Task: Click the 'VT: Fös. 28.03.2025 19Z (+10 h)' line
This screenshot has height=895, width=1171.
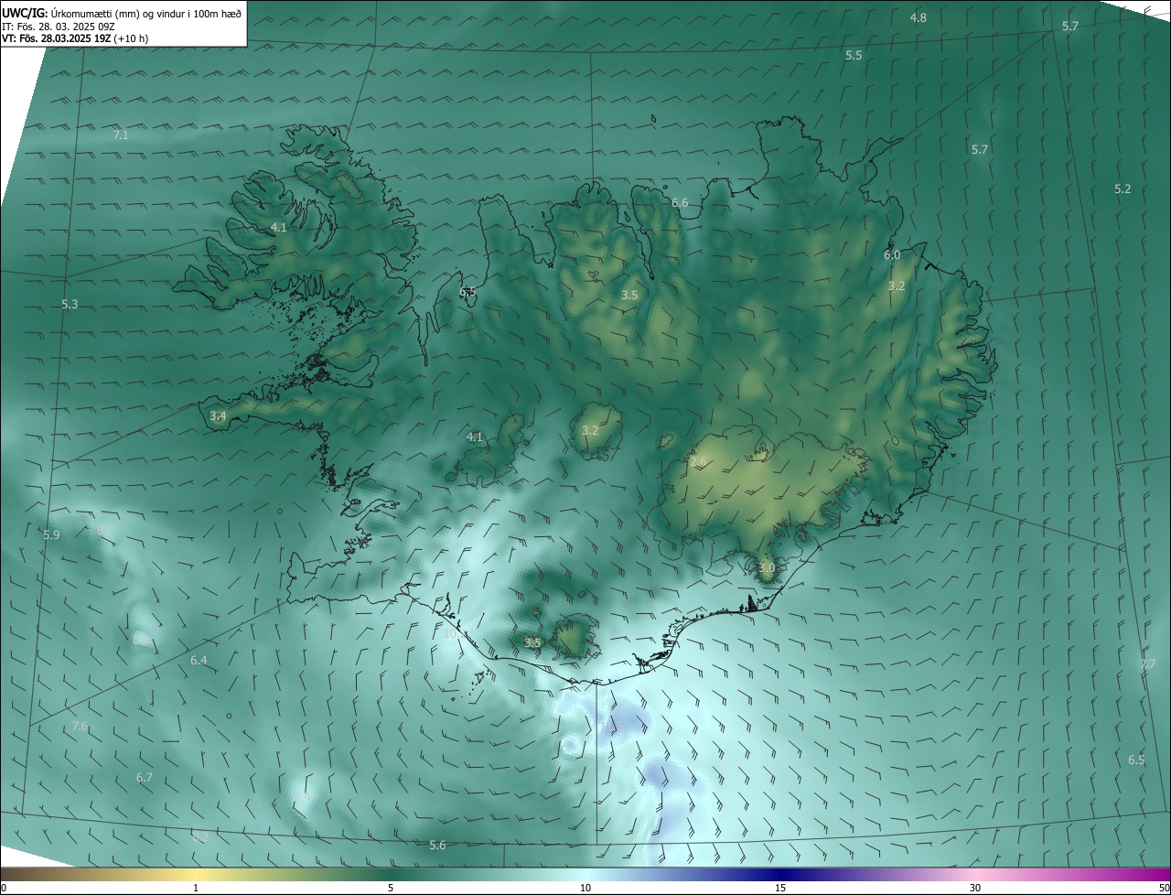Action: click(x=75, y=39)
